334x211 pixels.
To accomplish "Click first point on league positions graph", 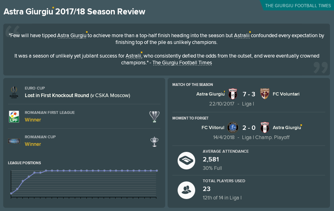I will coord(11,193).
